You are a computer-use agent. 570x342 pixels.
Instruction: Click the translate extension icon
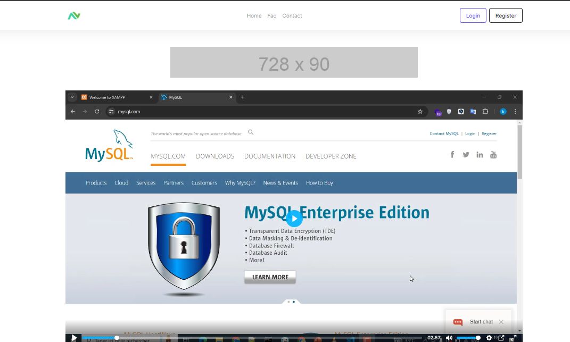point(473,112)
